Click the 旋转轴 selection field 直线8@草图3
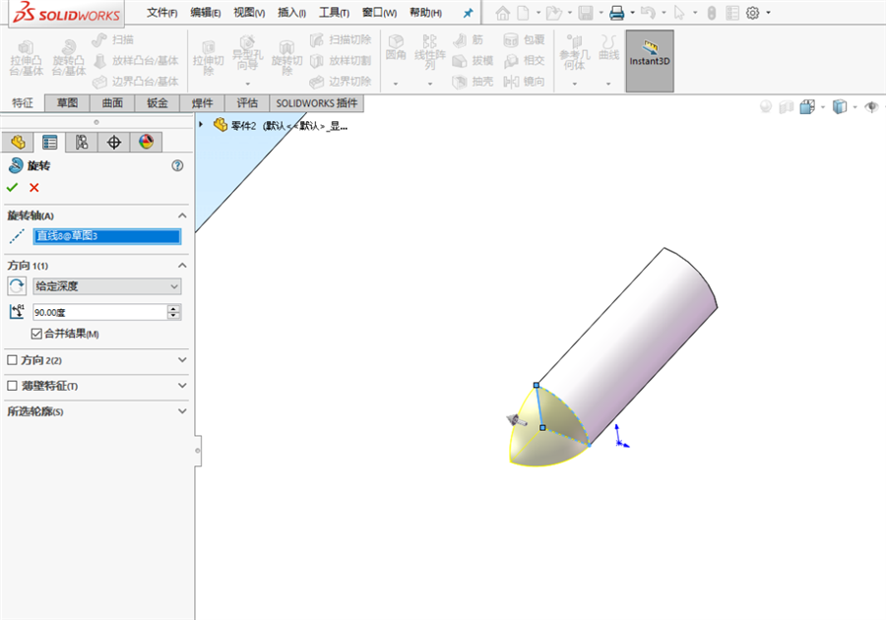The height and width of the screenshot is (620, 886). click(x=106, y=236)
